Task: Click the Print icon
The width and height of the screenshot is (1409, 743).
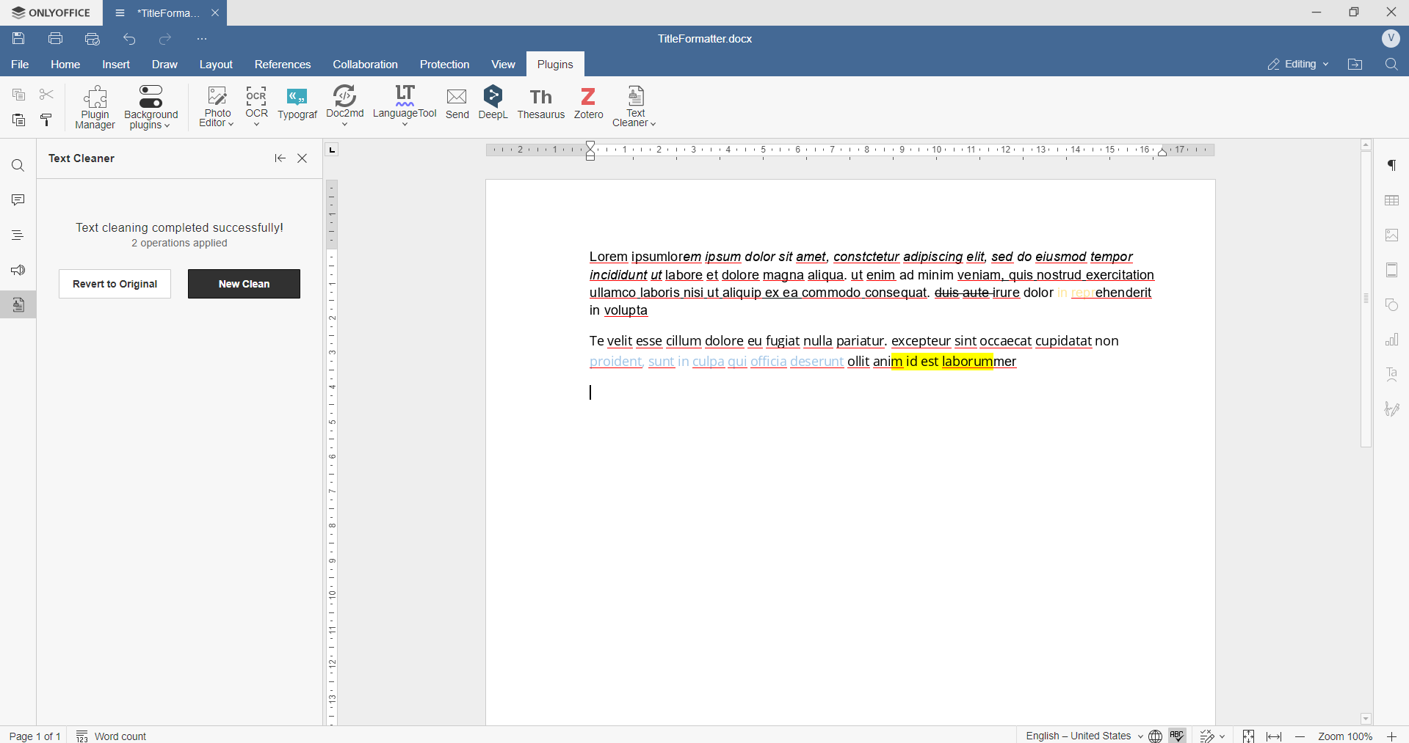Action: 55,39
